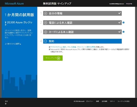Change the 日本語 language selector
Viewport: 137px width, 107px height.
coord(6,102)
